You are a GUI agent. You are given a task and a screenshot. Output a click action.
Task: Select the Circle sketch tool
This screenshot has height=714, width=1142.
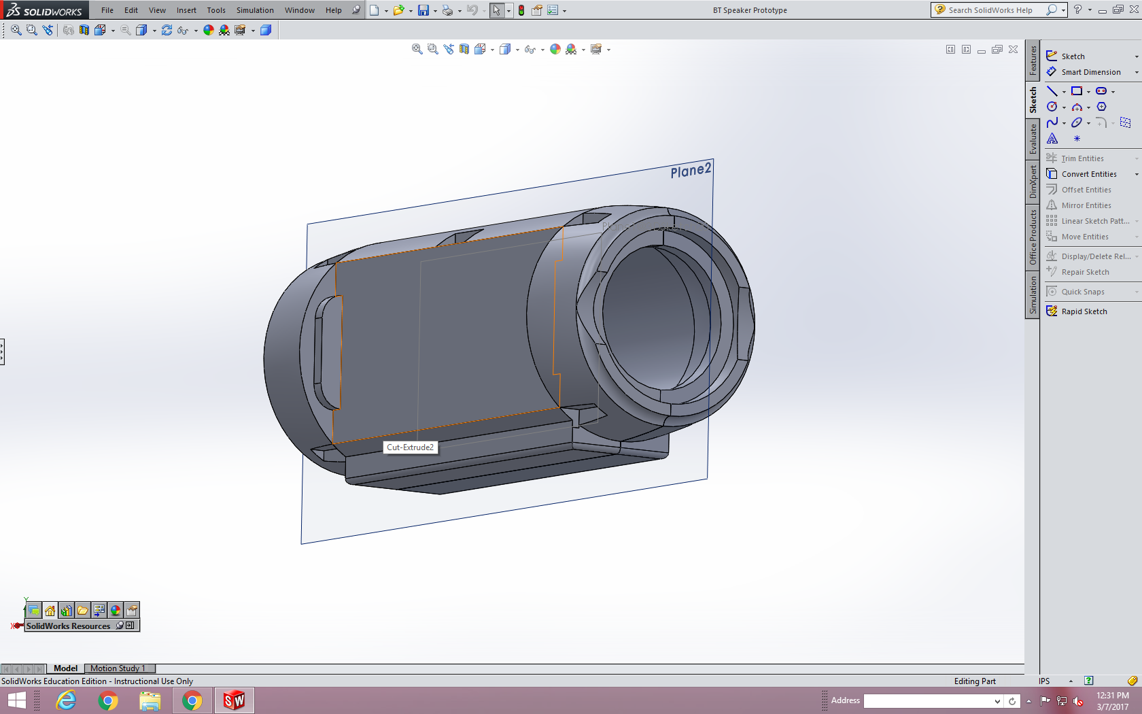(x=1052, y=106)
